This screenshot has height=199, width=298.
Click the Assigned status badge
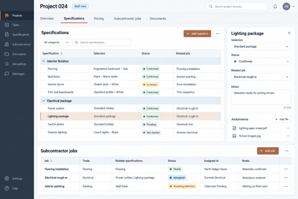(177, 178)
